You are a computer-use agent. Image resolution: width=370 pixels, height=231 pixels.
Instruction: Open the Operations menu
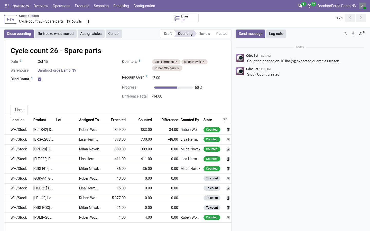pos(61,6)
